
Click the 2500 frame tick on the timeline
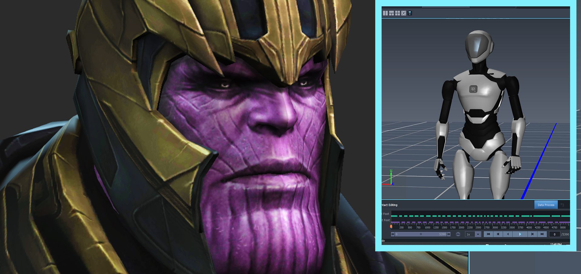478,227
